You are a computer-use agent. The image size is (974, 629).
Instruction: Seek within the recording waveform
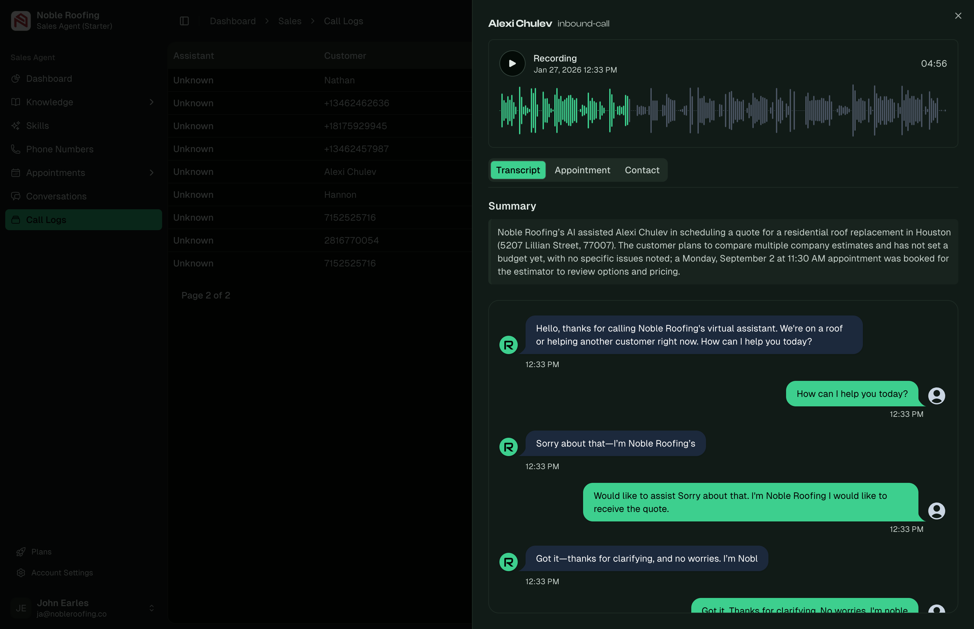click(723, 110)
